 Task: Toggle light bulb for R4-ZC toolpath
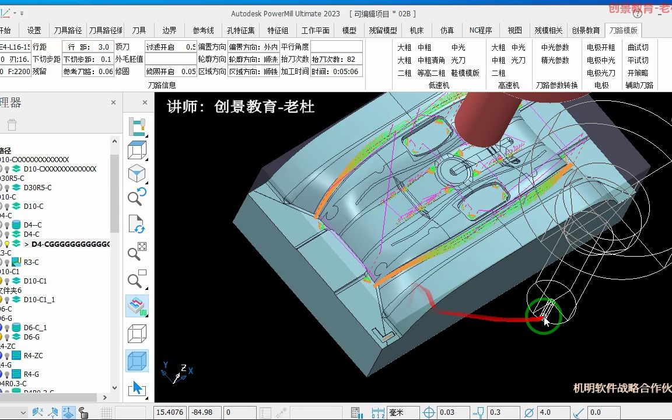pyautogui.click(x=7, y=355)
